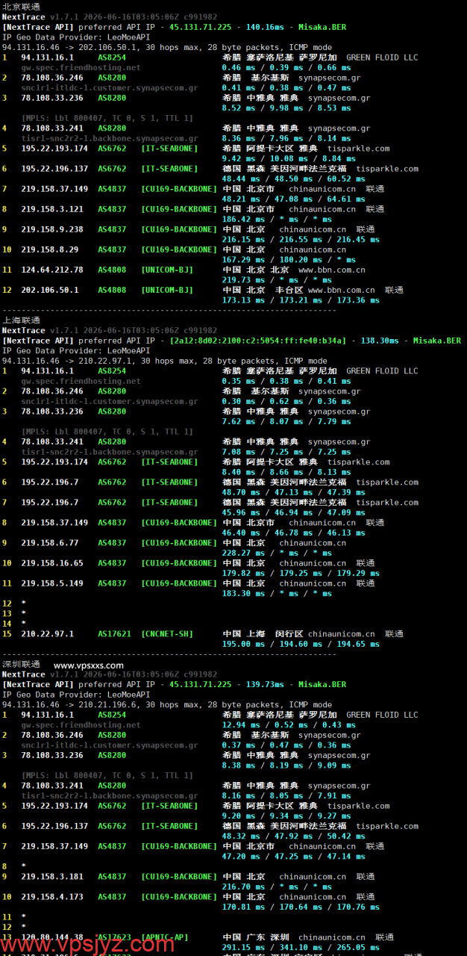This screenshot has height=956, width=467.
Task: Select the 219.73 ms latency value
Action: [x=243, y=280]
